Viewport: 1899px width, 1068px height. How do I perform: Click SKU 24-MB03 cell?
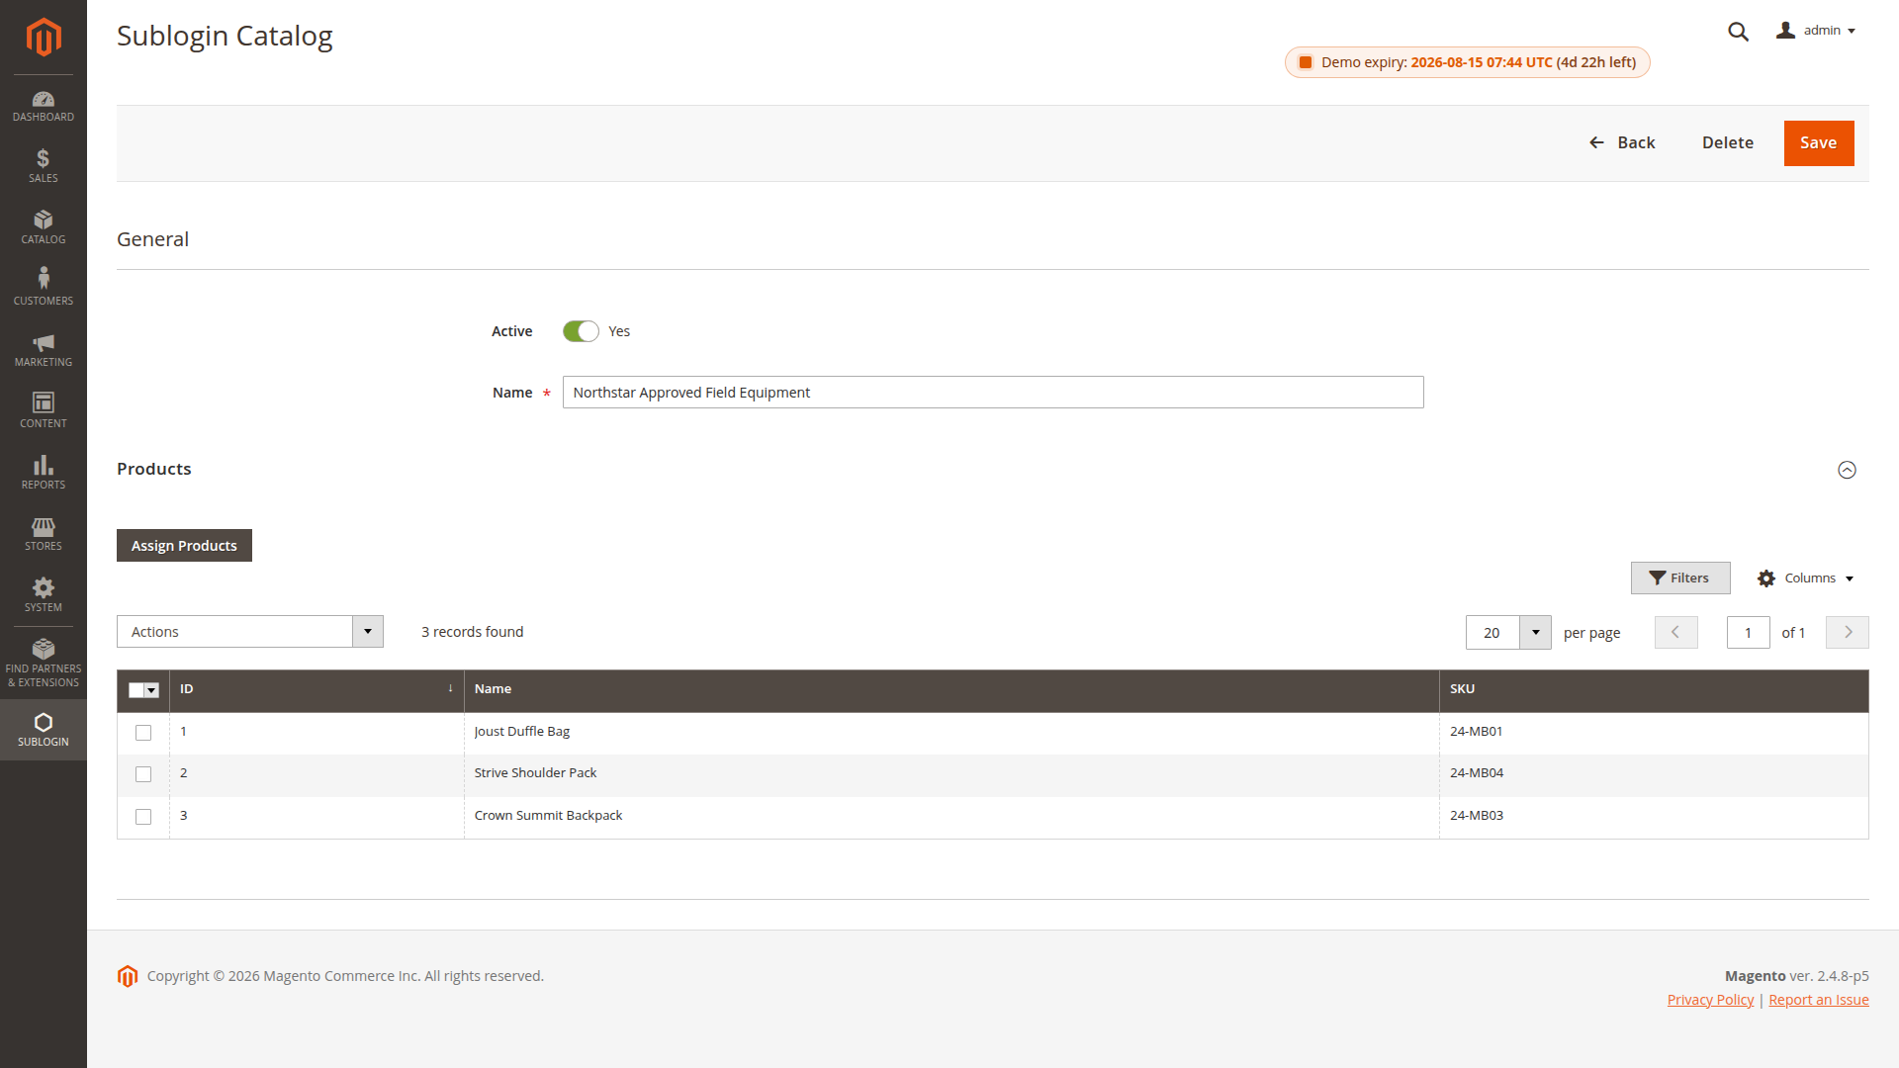[1654, 817]
